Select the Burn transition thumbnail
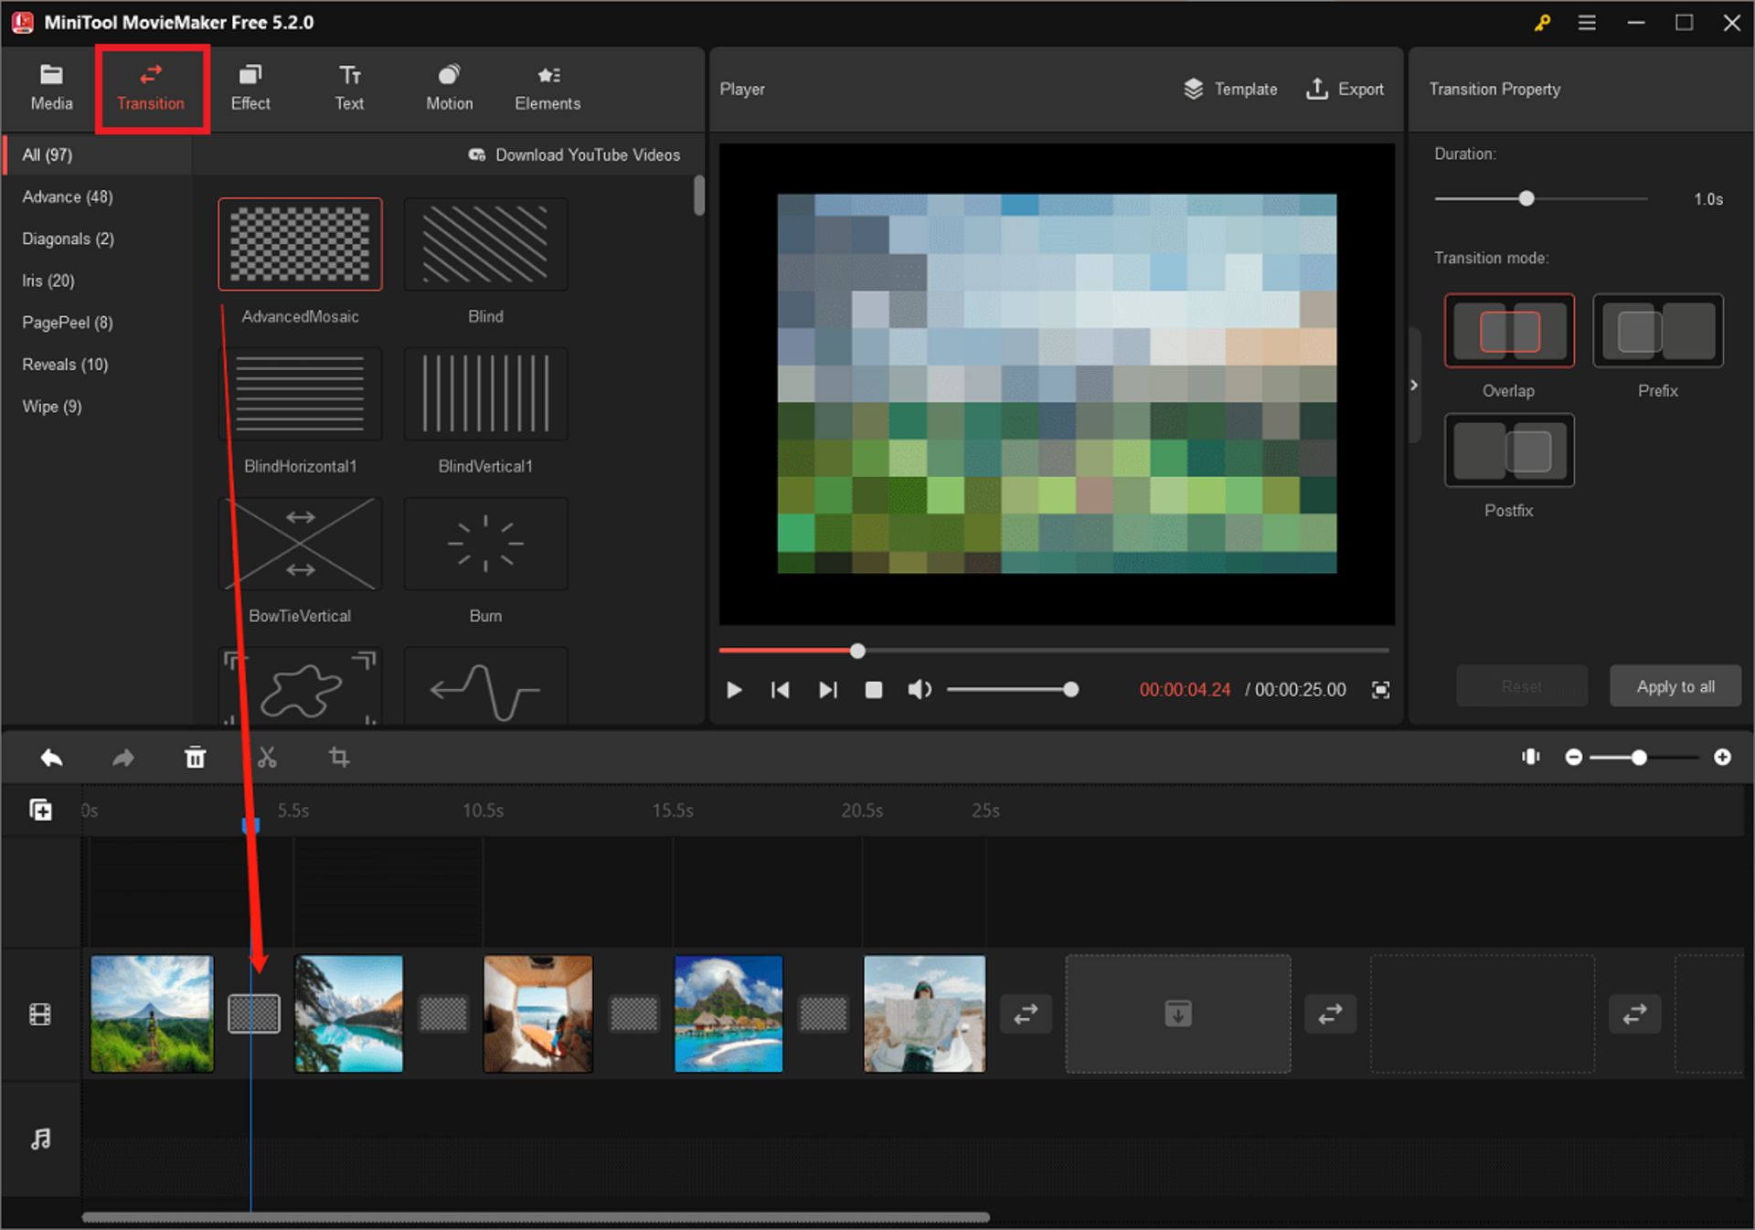Screen dimensions: 1755x1230 click(485, 545)
